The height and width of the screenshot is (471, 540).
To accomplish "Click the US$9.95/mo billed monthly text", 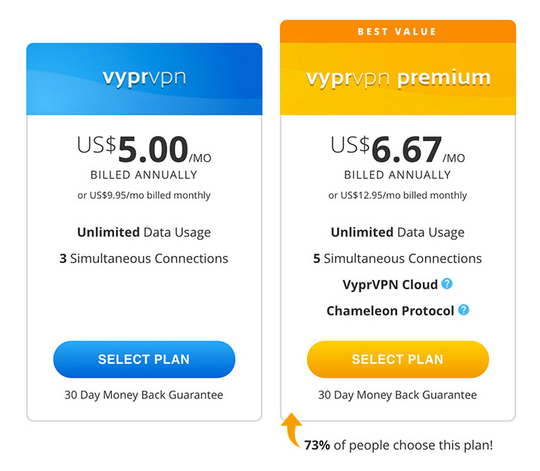I will pyautogui.click(x=144, y=196).
